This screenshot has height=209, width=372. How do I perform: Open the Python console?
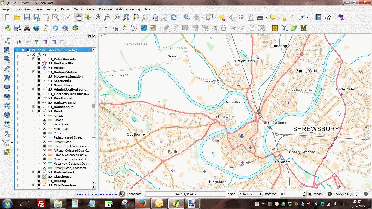click(x=8, y=28)
